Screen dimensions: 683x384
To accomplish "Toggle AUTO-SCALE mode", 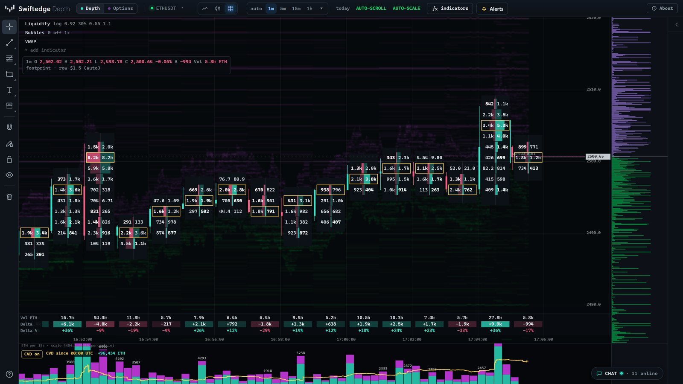I will click(406, 9).
